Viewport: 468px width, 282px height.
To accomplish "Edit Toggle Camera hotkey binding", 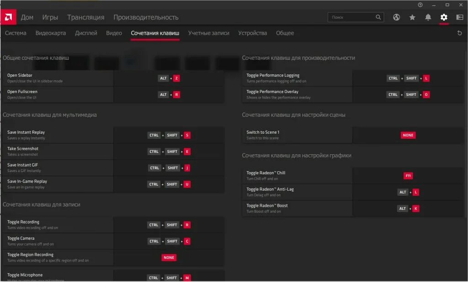I will 169,241.
